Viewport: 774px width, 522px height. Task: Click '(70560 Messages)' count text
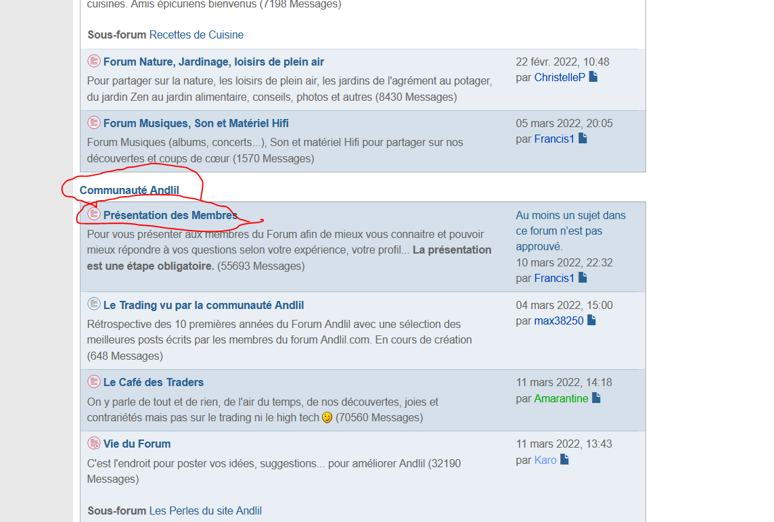[379, 418]
